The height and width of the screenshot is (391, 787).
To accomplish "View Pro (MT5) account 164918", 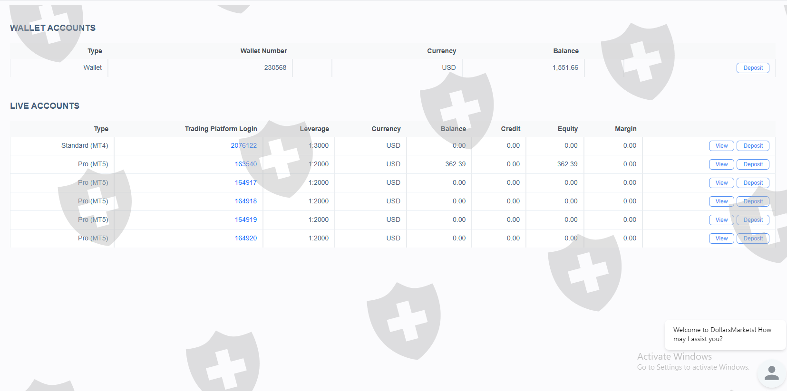I will 721,201.
